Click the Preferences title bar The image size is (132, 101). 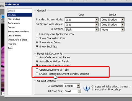point(69,4)
